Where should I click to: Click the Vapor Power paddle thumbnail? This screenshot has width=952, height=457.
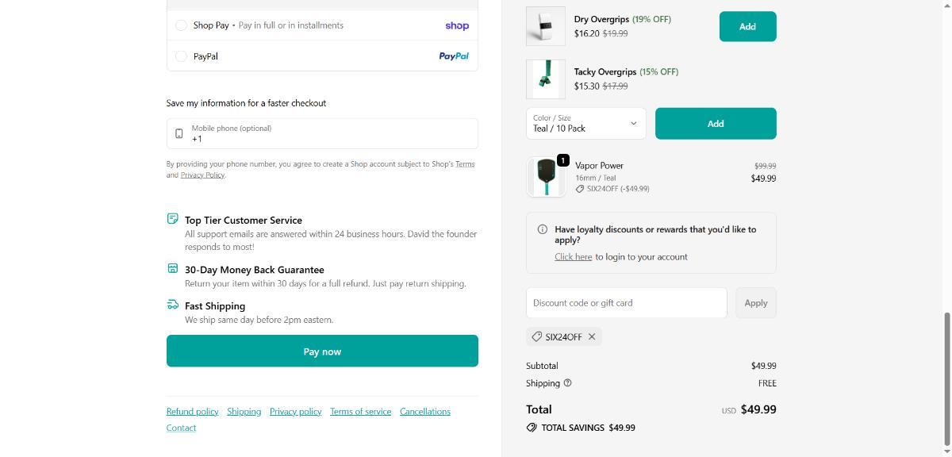click(546, 177)
